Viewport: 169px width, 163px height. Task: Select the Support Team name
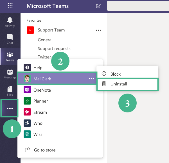pos(51,30)
